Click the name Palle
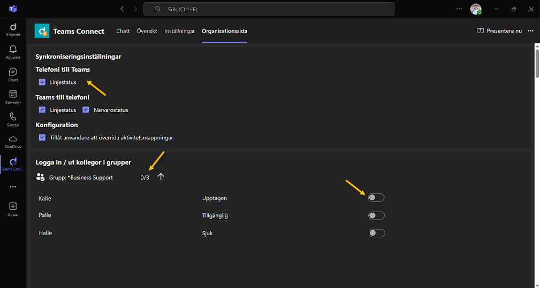This screenshot has height=288, width=540. point(45,215)
